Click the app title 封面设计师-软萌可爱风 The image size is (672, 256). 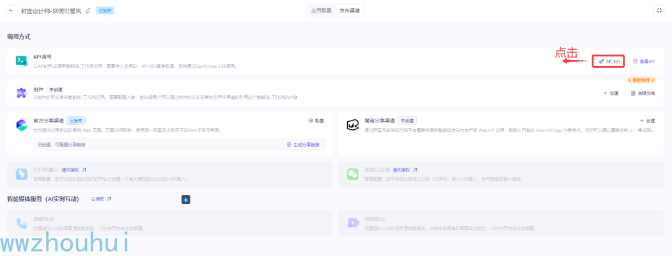51,11
